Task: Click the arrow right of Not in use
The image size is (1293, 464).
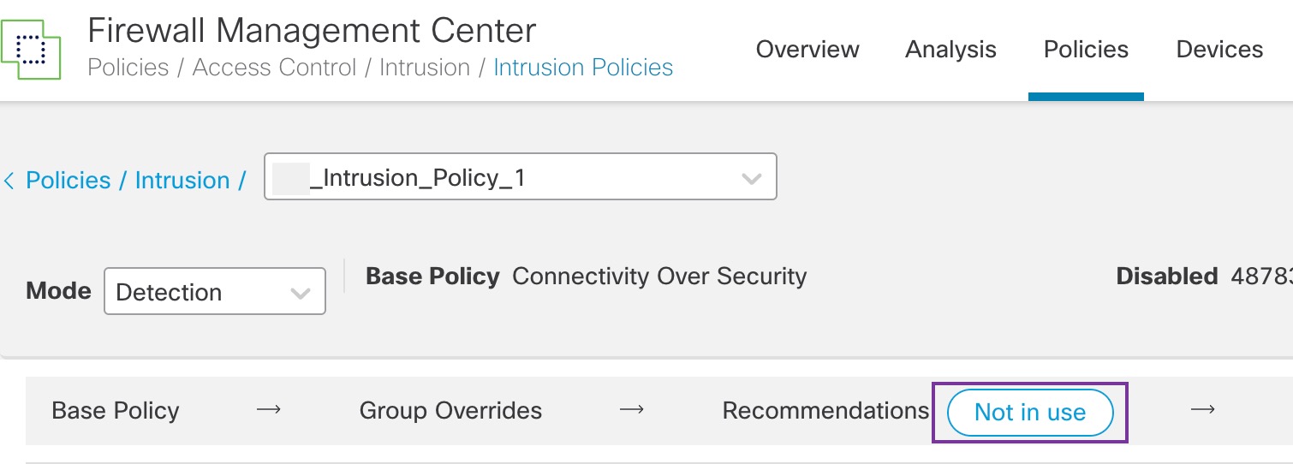Action: 1203,410
